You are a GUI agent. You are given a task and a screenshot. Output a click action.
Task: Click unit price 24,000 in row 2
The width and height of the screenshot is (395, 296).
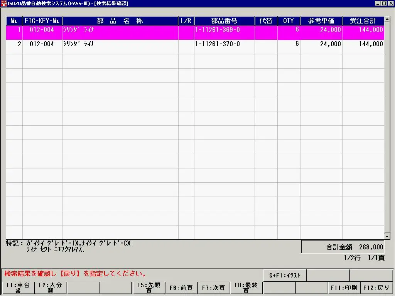(330, 44)
